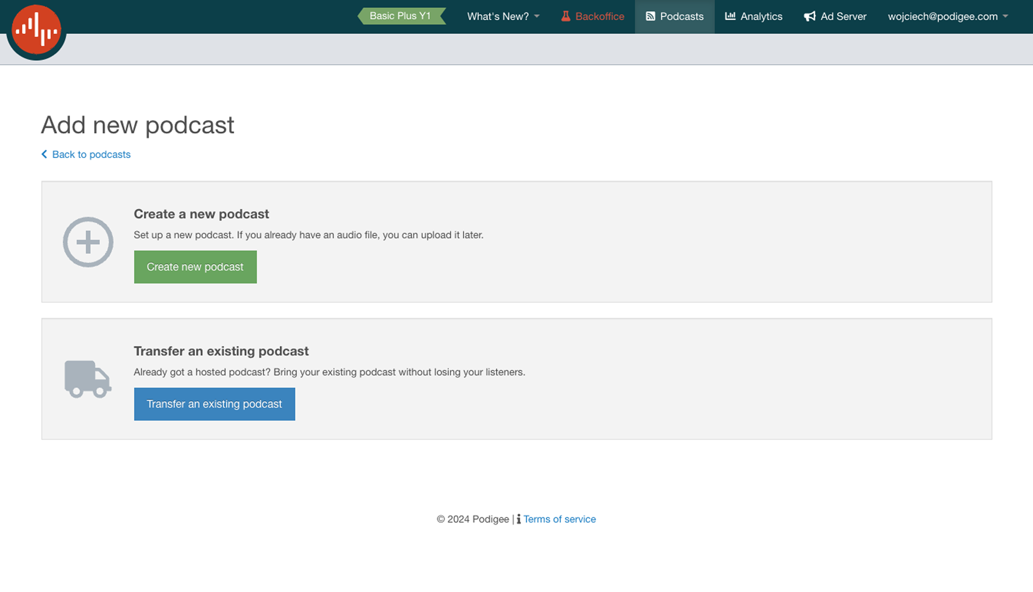
Task: Open the What's New? dropdown menu
Action: (x=503, y=16)
